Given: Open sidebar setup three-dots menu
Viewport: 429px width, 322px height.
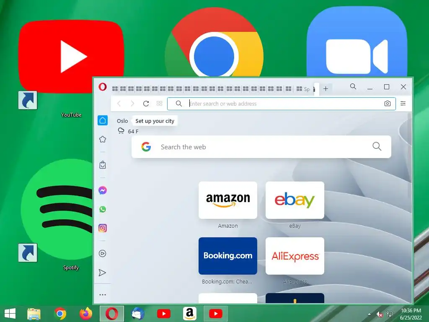Looking at the screenshot, I should click(103, 295).
